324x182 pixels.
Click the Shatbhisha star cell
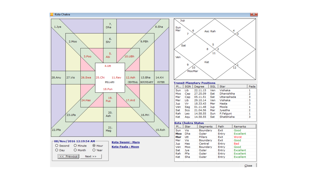[227, 117]
